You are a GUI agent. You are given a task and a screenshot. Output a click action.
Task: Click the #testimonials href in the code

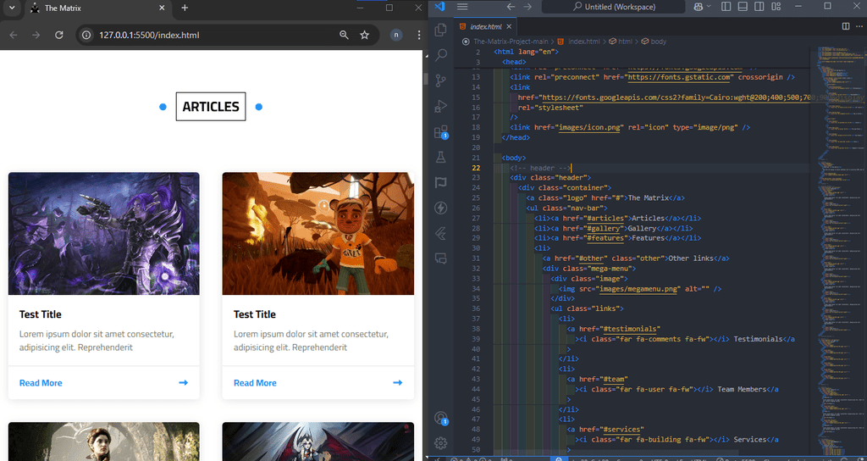click(632, 329)
